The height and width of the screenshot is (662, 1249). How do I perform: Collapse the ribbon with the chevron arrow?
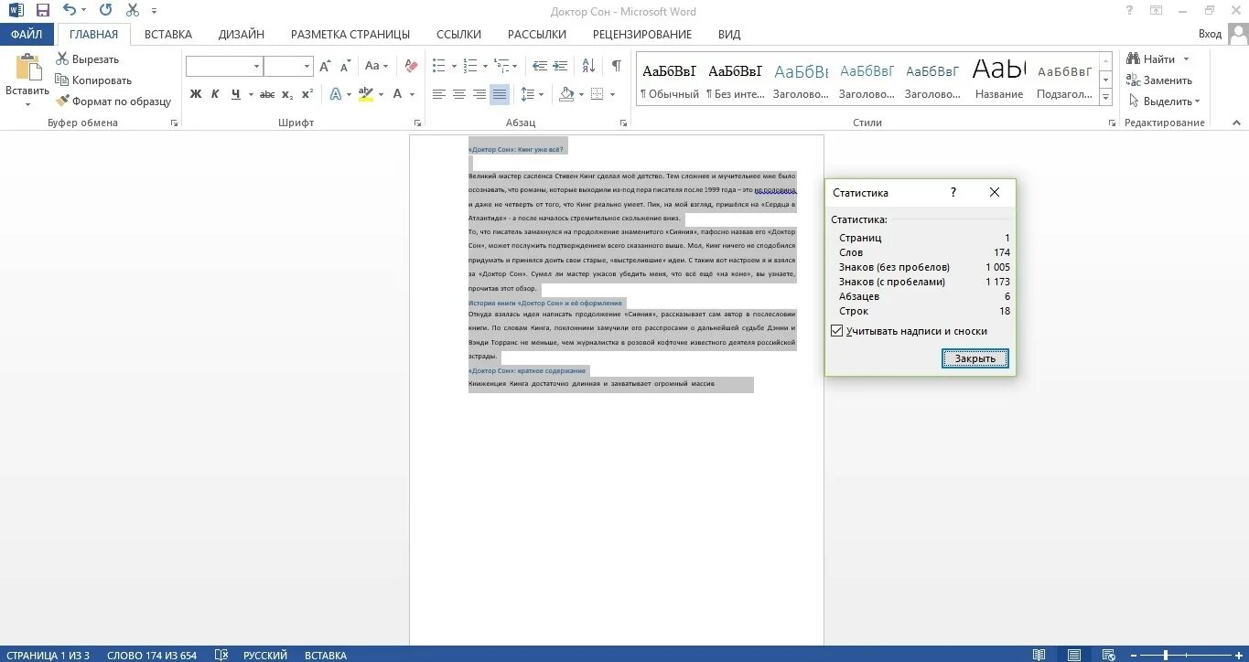click(x=1236, y=123)
